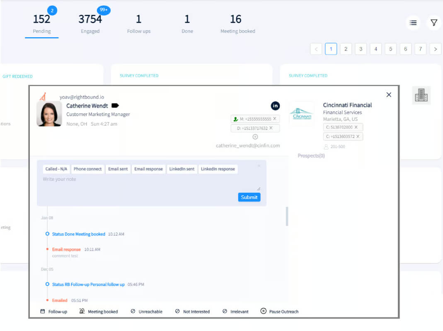Click the Write your note field
Image resolution: width=443 pixels, height=331 pixels.
[x=151, y=183]
